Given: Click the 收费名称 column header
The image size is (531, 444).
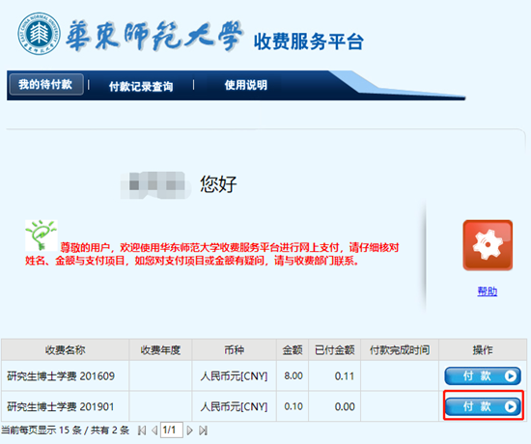Looking at the screenshot, I should pyautogui.click(x=65, y=349).
